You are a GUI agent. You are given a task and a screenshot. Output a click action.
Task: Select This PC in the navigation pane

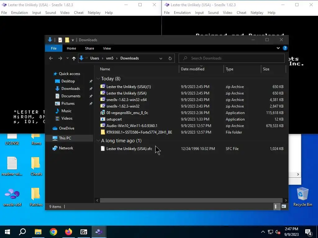click(65, 138)
